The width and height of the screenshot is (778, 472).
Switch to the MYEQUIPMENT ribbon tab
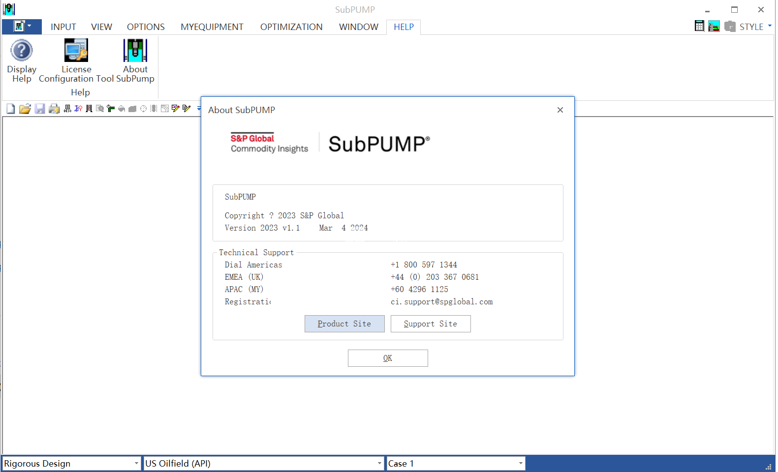tap(212, 27)
